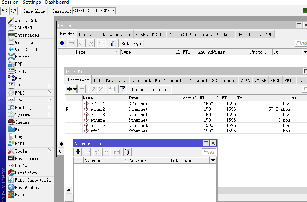Click the Undo arrow icon
This screenshot has width=307, height=202.
5,11
